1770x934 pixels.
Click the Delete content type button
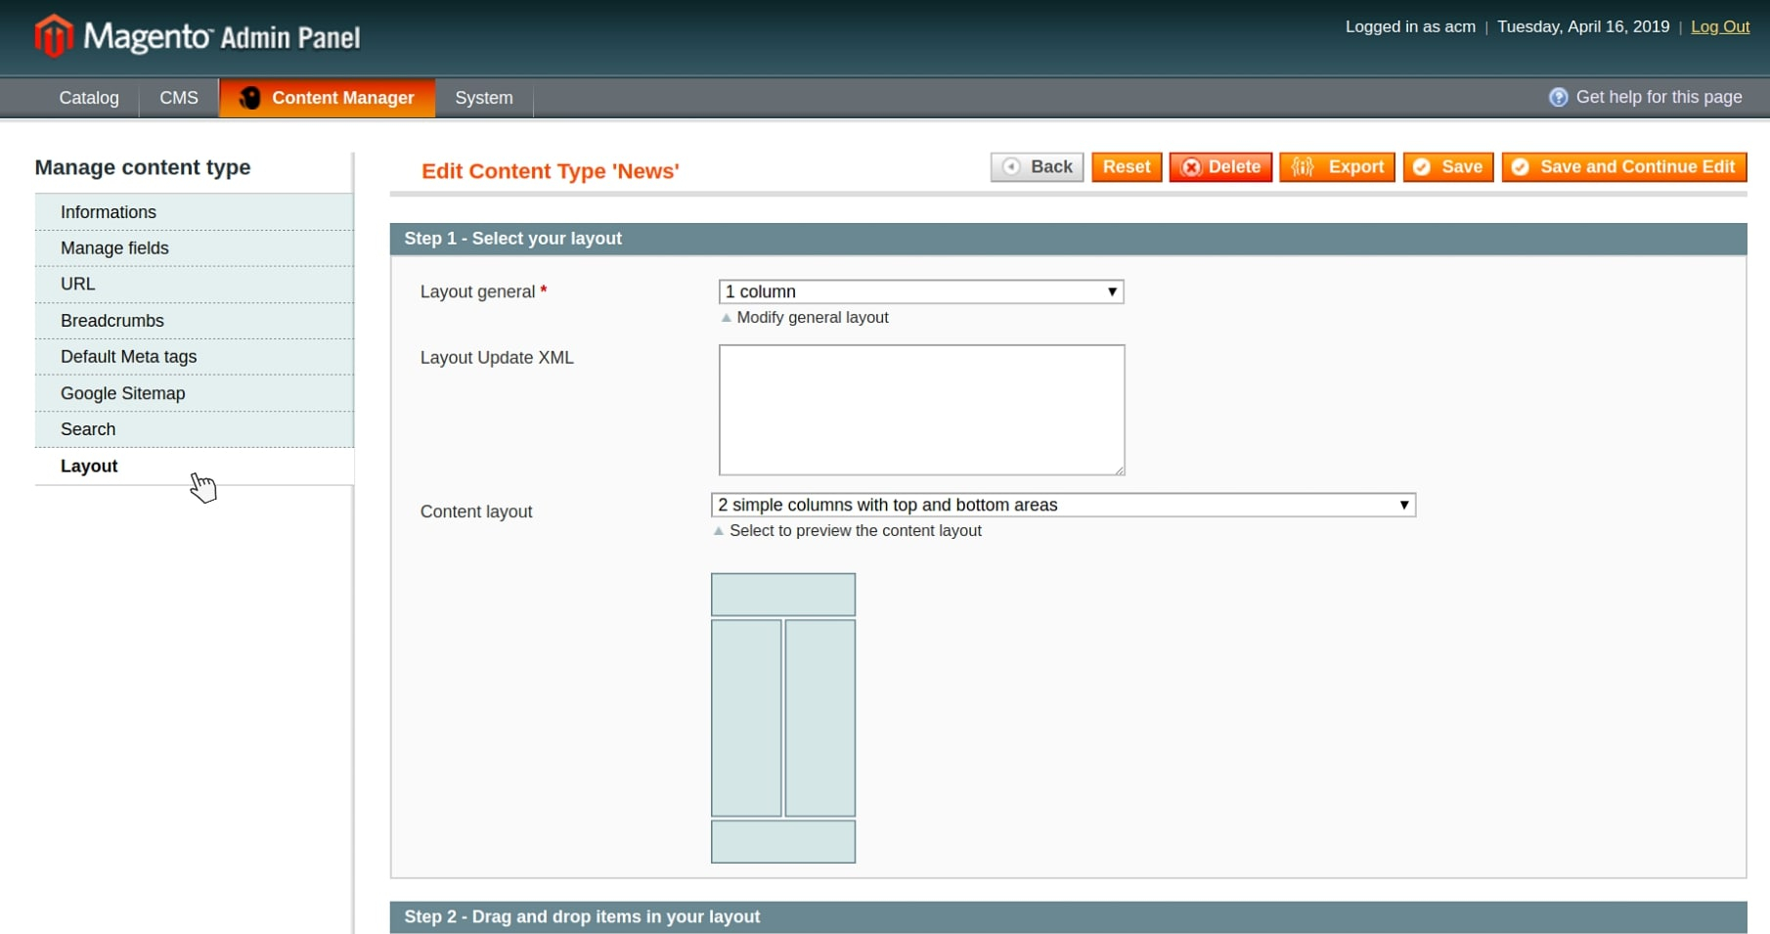pyautogui.click(x=1220, y=167)
